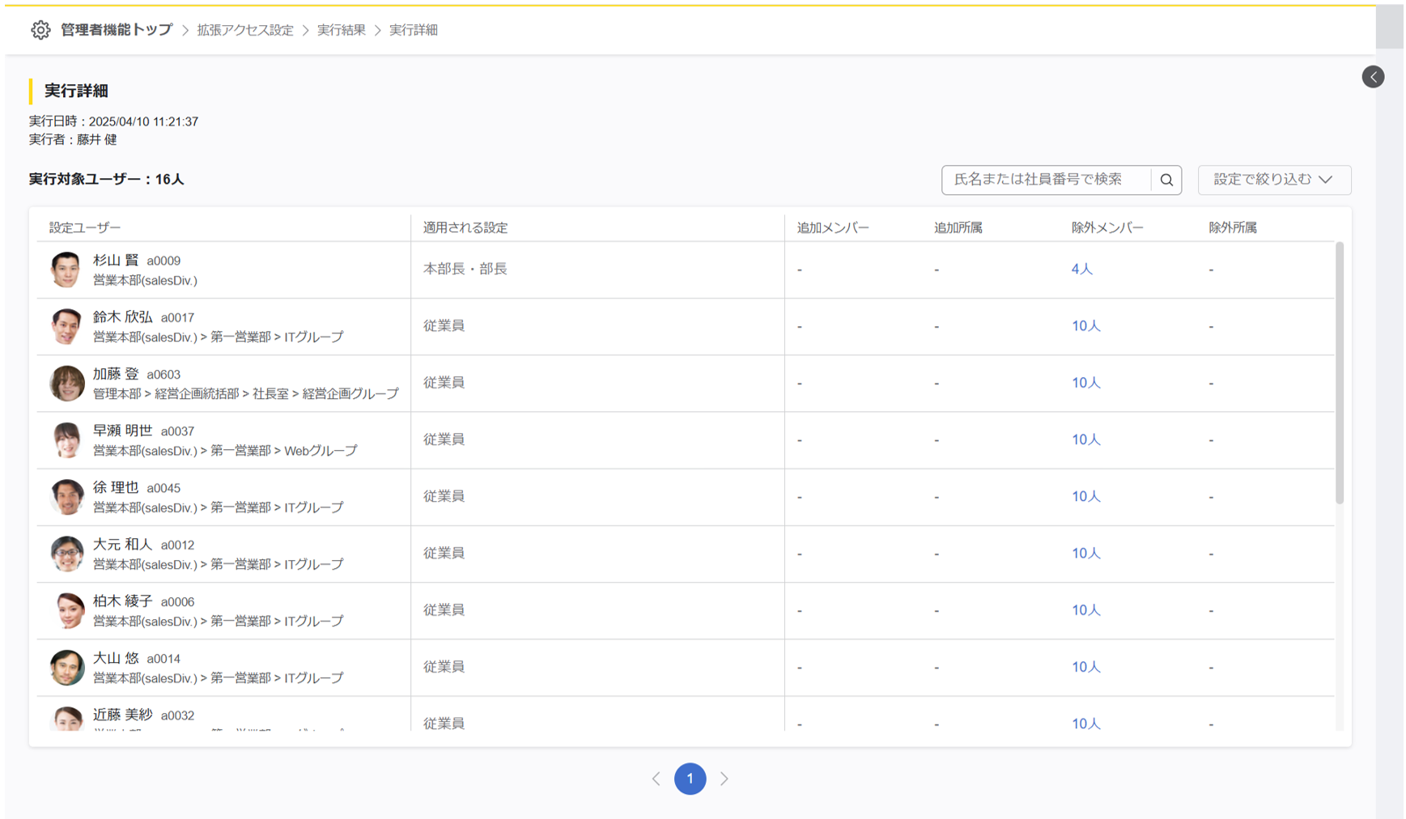
Task: Open 鈴木 欣弘 avatar photo
Action: 66,326
